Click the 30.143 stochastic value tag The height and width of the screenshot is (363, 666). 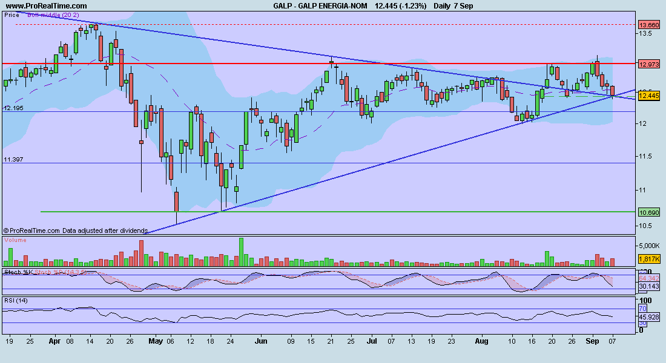coord(649,287)
